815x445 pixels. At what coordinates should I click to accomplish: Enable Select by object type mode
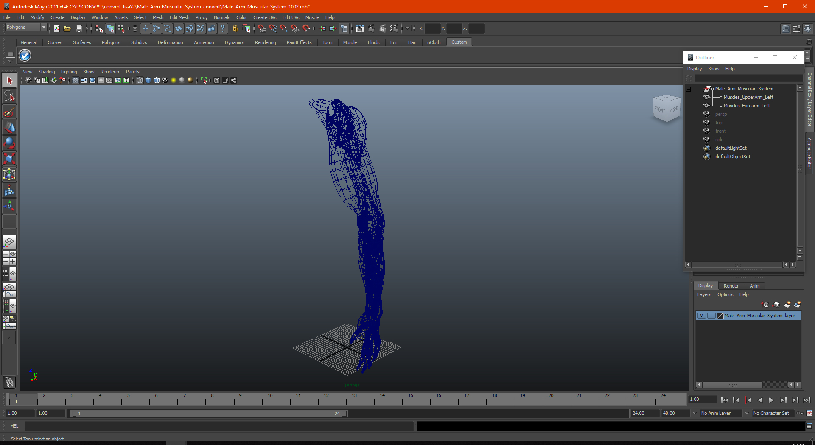110,28
